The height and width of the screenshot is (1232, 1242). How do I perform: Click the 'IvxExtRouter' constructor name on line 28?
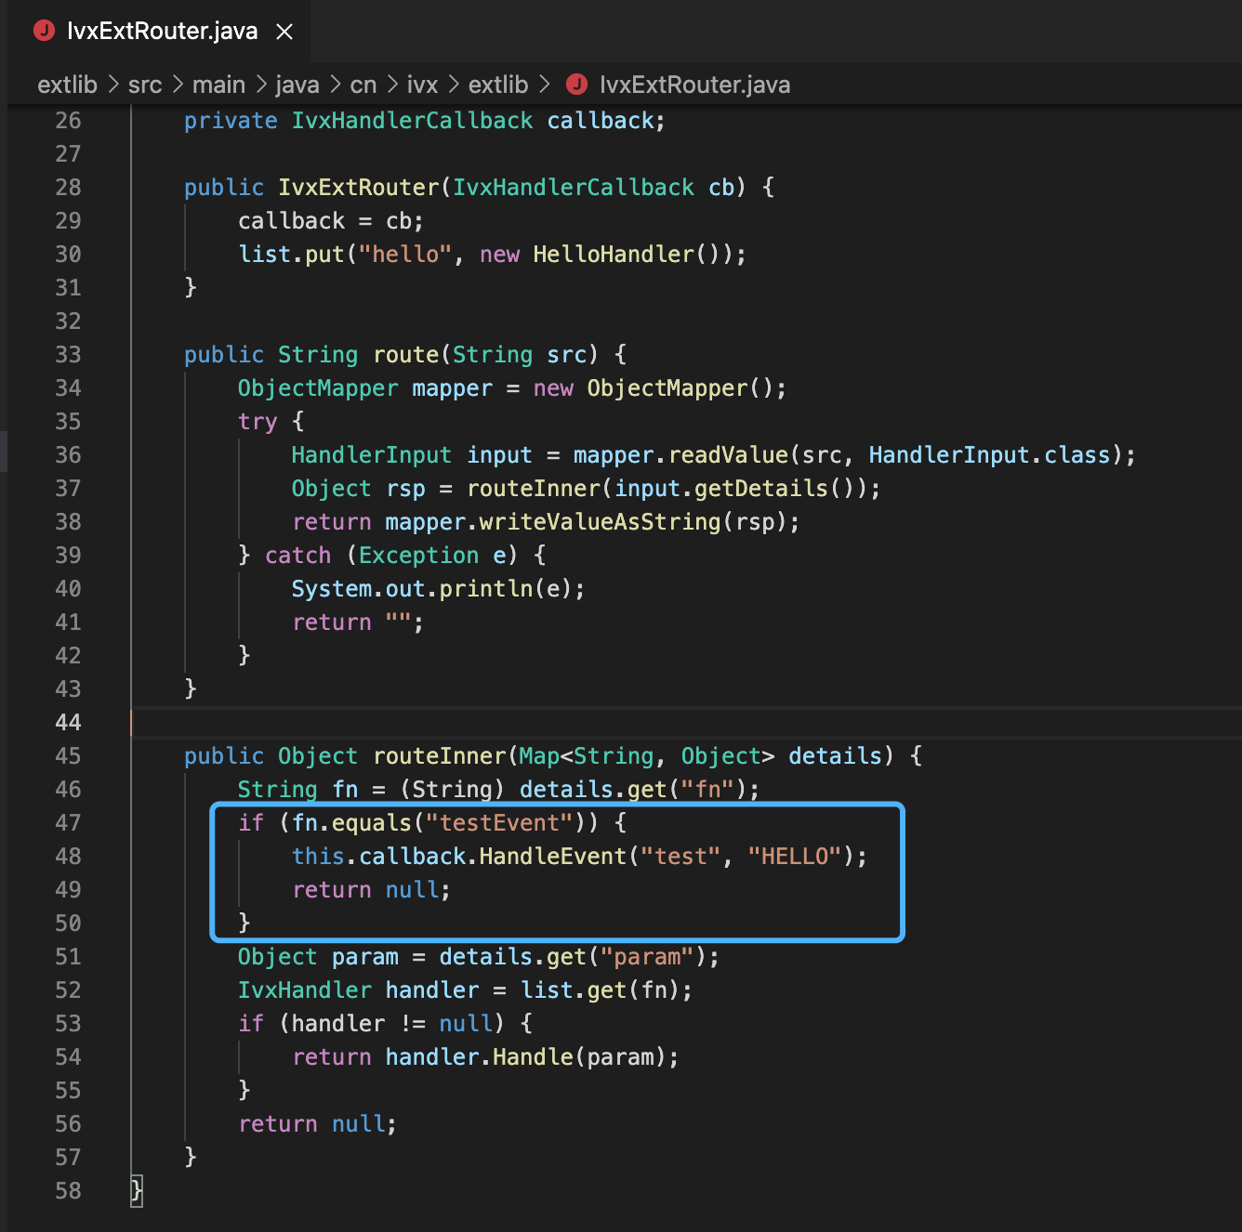click(359, 188)
